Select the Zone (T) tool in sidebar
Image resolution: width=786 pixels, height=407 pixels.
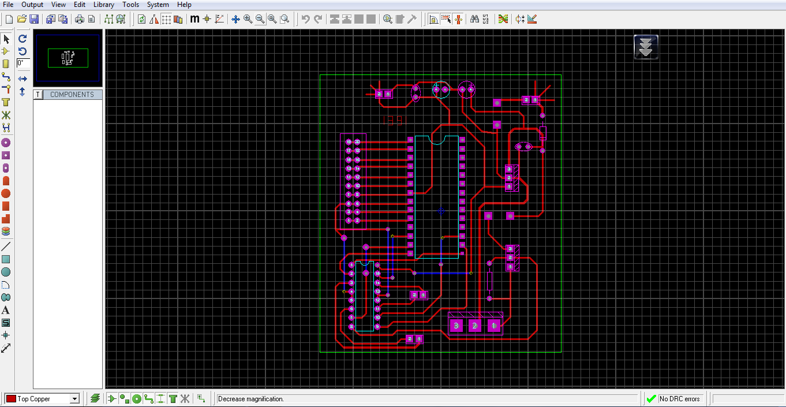[6, 102]
